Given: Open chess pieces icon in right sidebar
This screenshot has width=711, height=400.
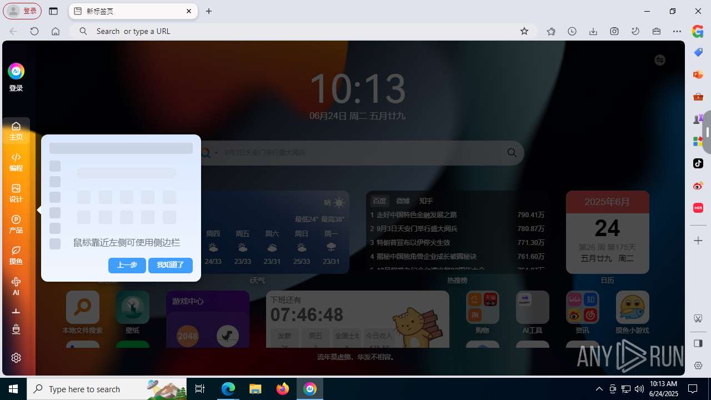Looking at the screenshot, I should click(x=698, y=119).
